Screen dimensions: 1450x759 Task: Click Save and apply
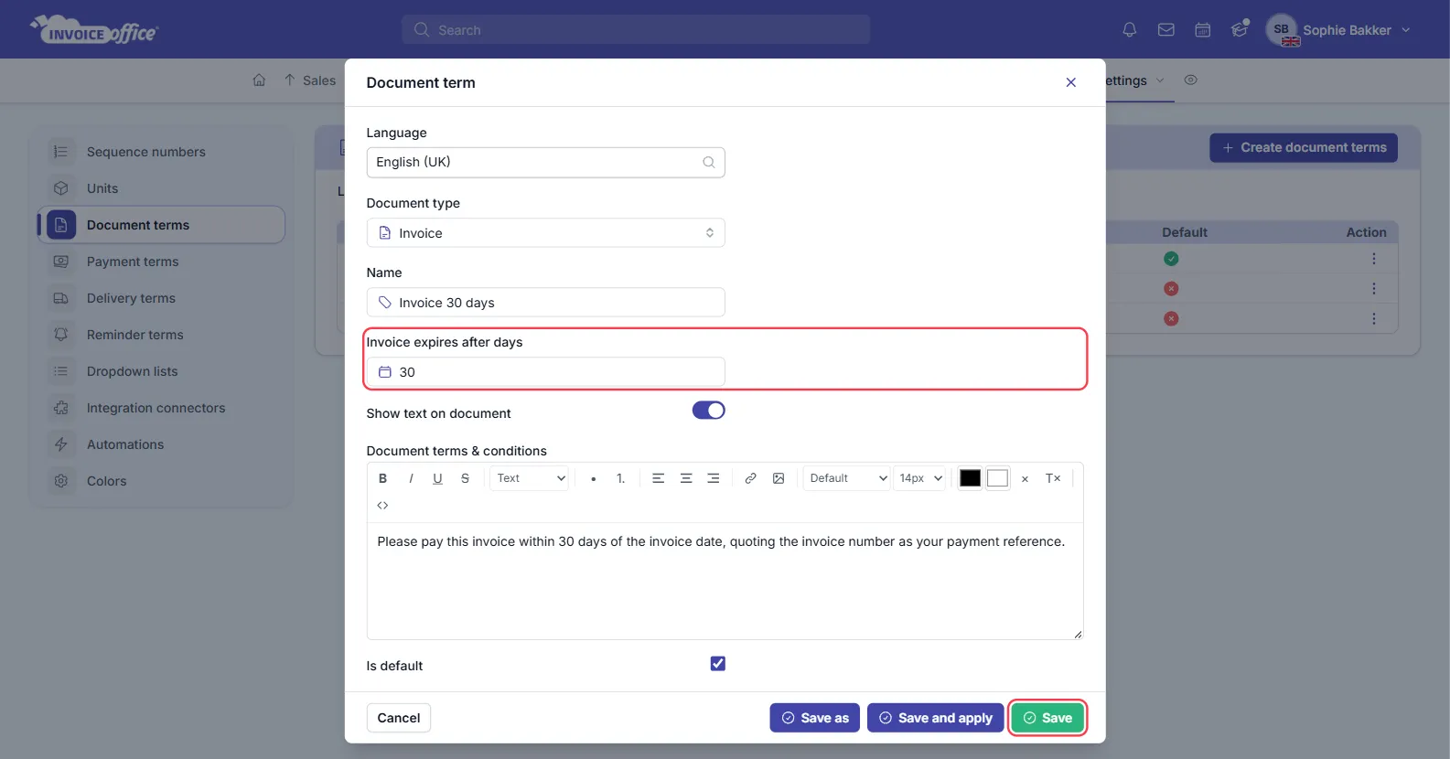pyautogui.click(x=935, y=718)
